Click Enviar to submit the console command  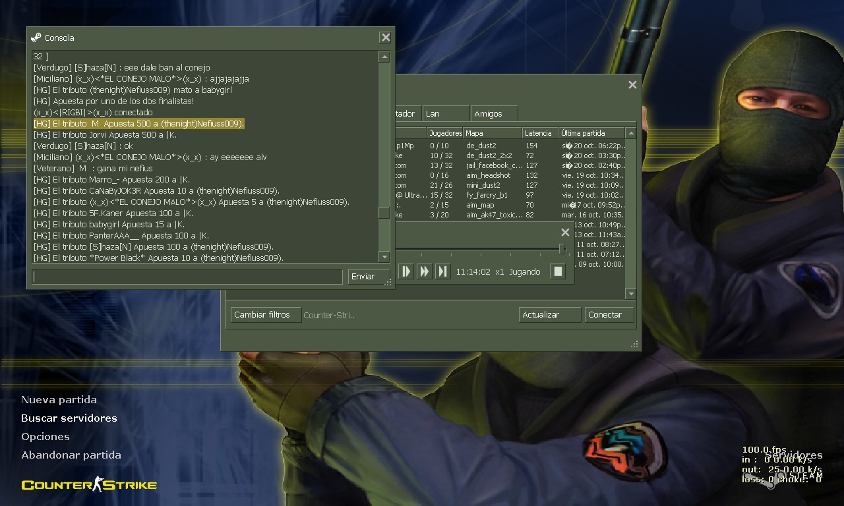(369, 277)
